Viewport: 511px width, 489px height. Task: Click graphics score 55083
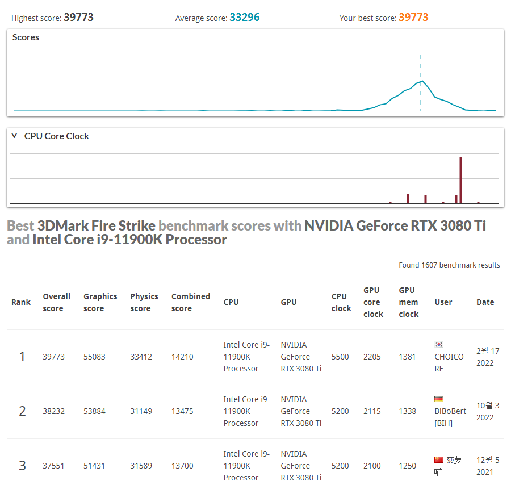(94, 357)
